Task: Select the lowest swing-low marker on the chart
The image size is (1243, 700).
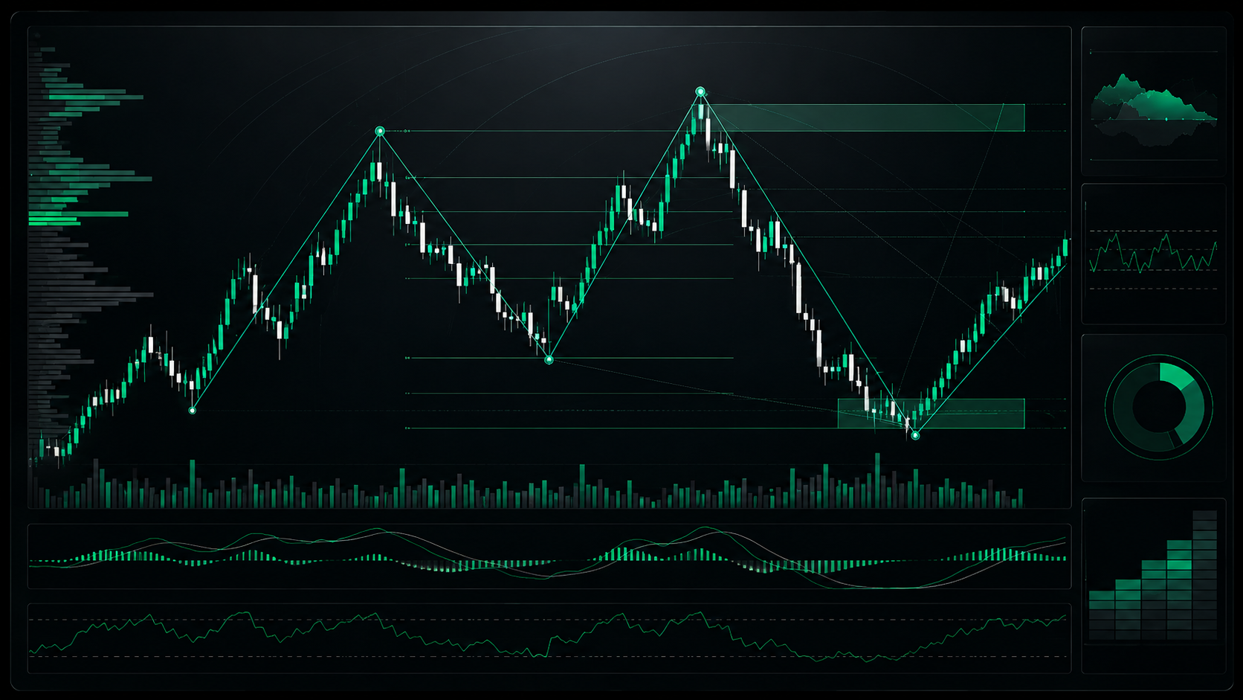Action: [915, 435]
